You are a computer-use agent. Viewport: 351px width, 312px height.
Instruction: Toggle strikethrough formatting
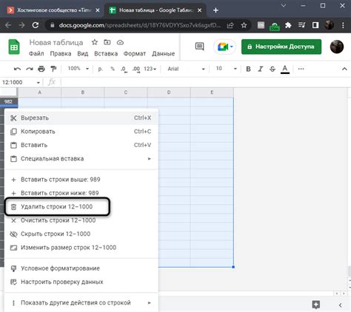tap(273, 69)
